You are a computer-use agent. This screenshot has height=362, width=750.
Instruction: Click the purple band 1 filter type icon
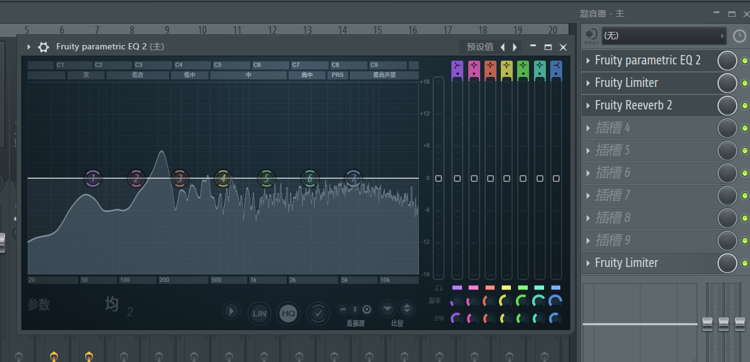(457, 65)
